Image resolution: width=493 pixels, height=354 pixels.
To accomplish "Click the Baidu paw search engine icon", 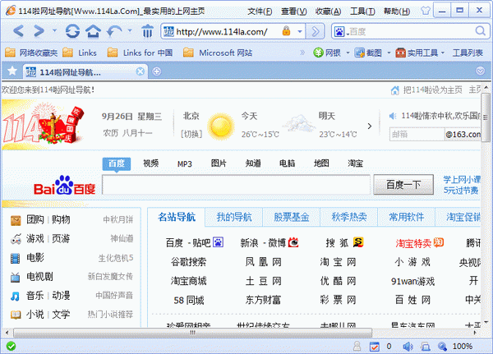I will pyautogui.click(x=339, y=31).
